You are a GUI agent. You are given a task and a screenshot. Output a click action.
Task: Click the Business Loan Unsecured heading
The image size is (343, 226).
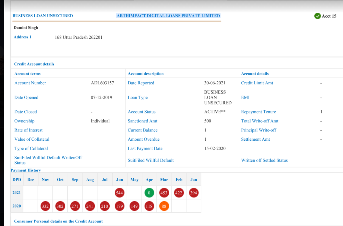click(43, 16)
